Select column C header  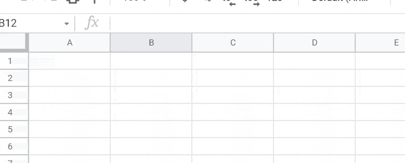tap(233, 43)
